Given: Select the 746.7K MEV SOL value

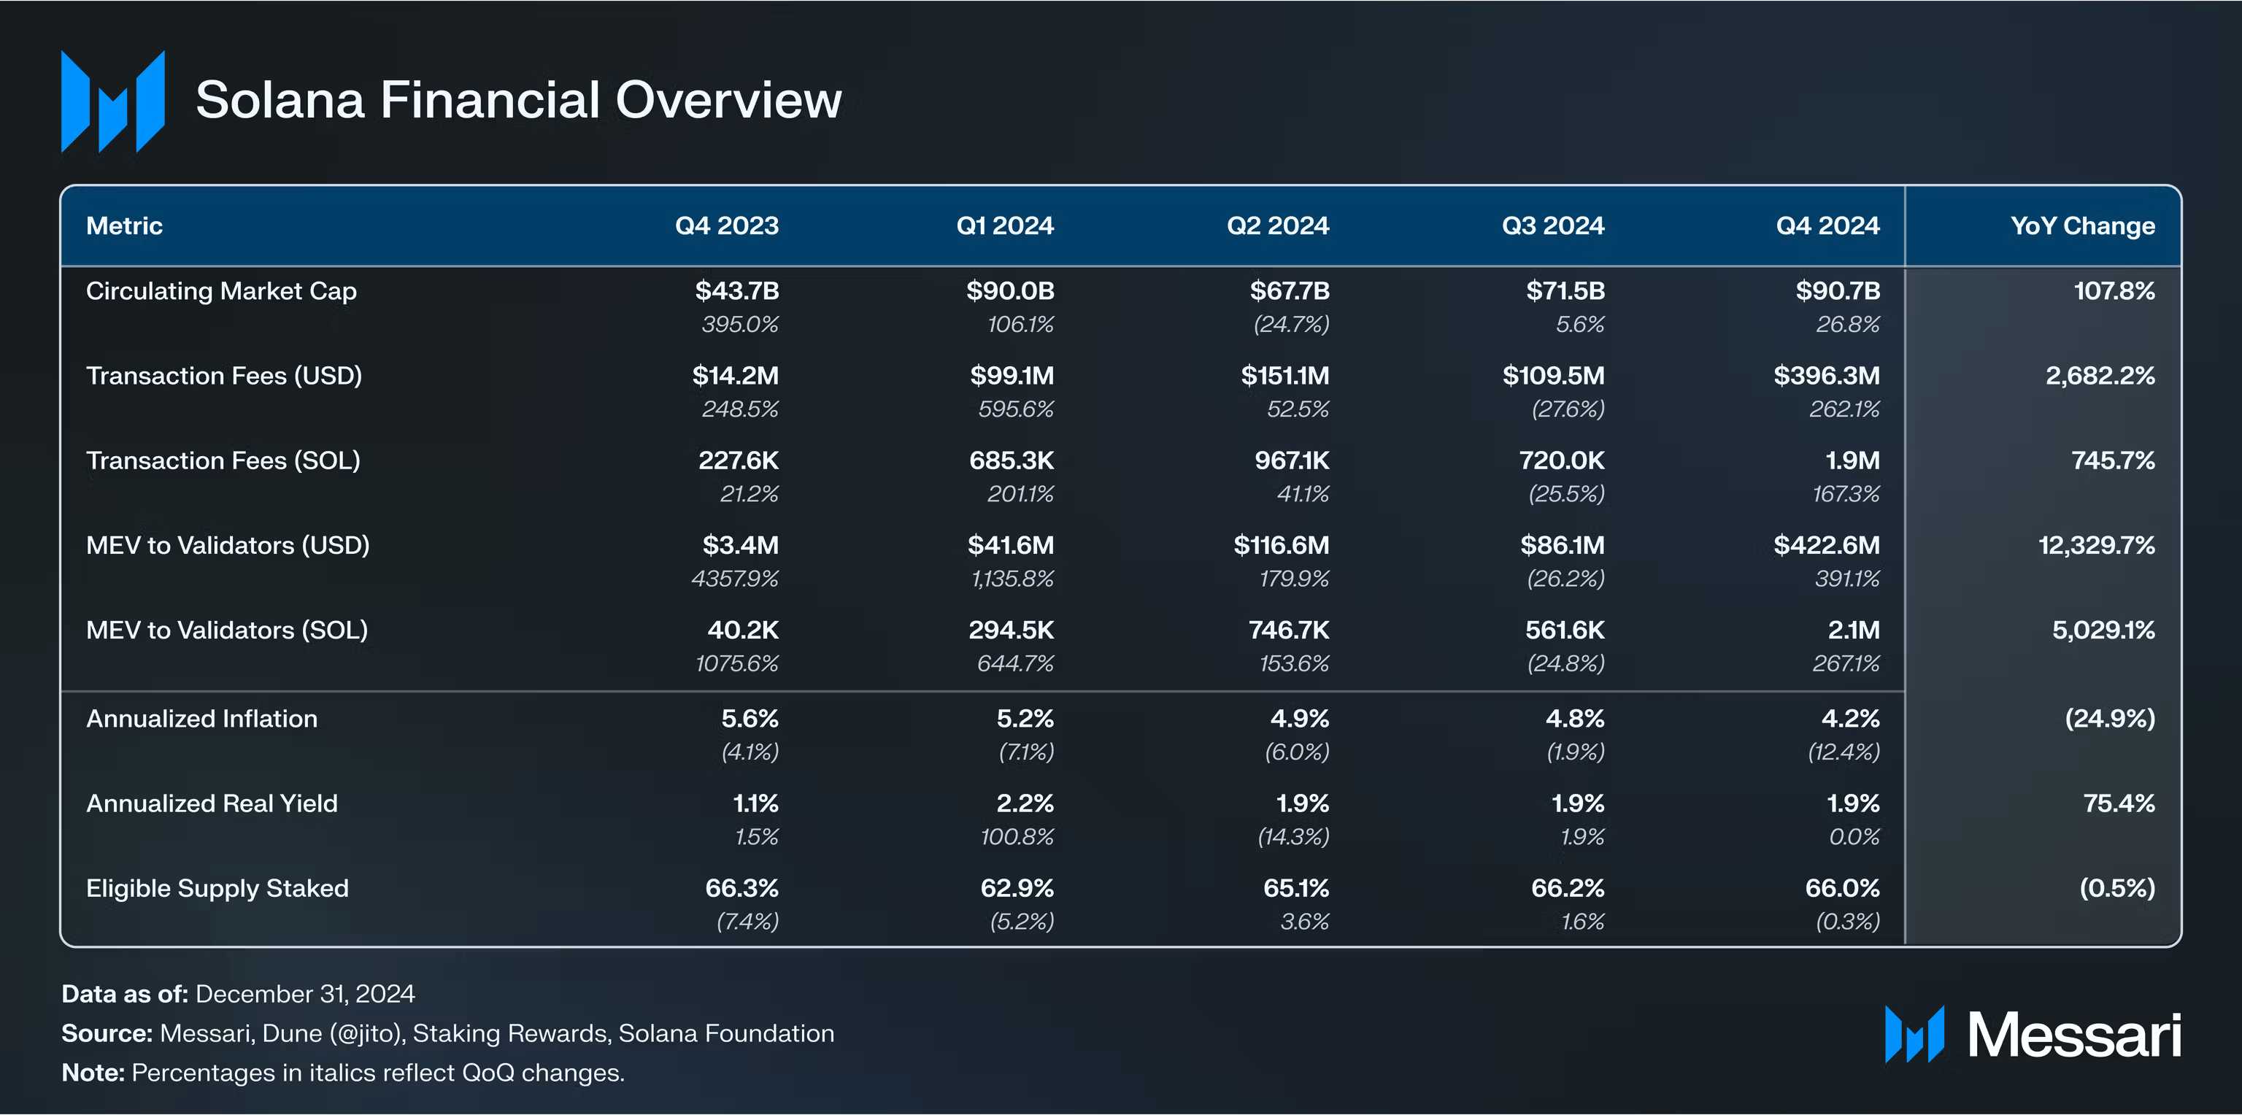Looking at the screenshot, I should click(1289, 630).
